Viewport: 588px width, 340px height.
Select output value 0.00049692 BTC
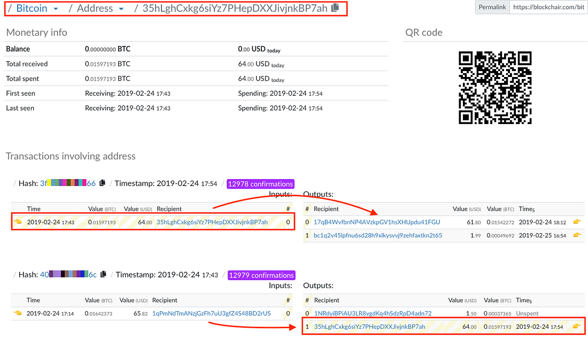(x=500, y=235)
